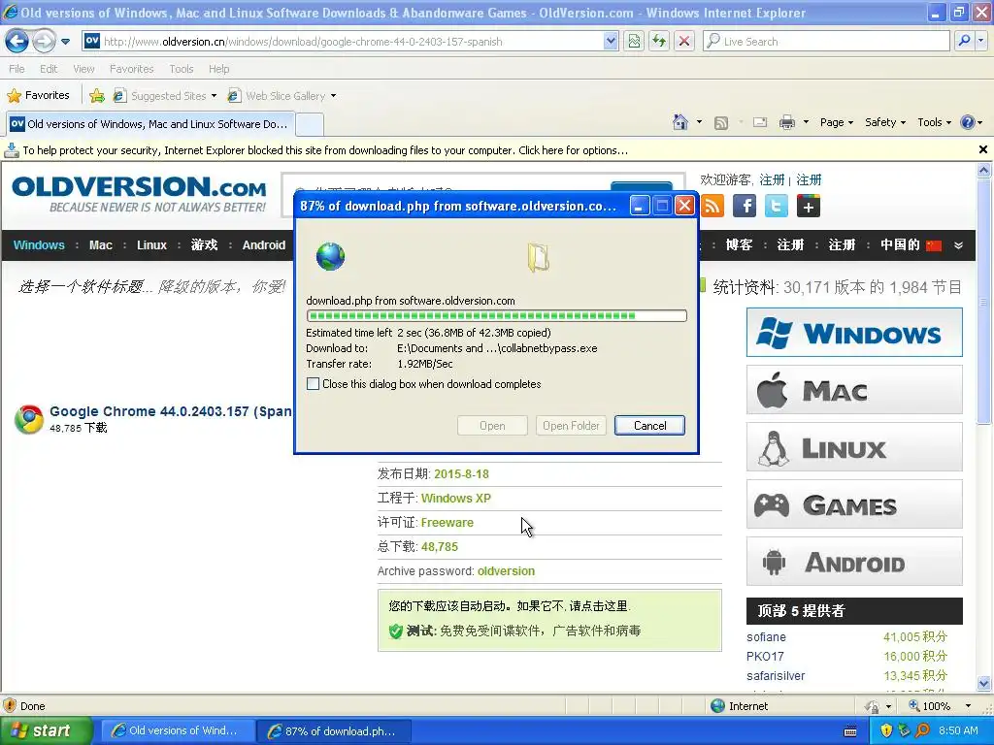Image resolution: width=994 pixels, height=745 pixels.
Task: Select the Old versions of Windows tab
Action: 150,124
